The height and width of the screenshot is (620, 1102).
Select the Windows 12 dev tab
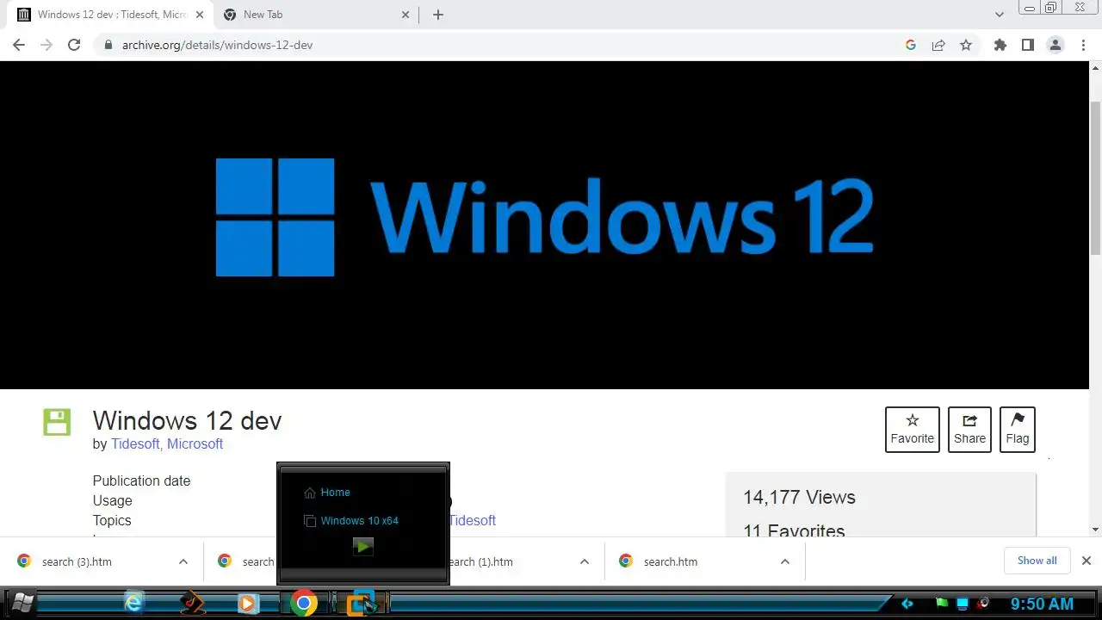point(109,15)
